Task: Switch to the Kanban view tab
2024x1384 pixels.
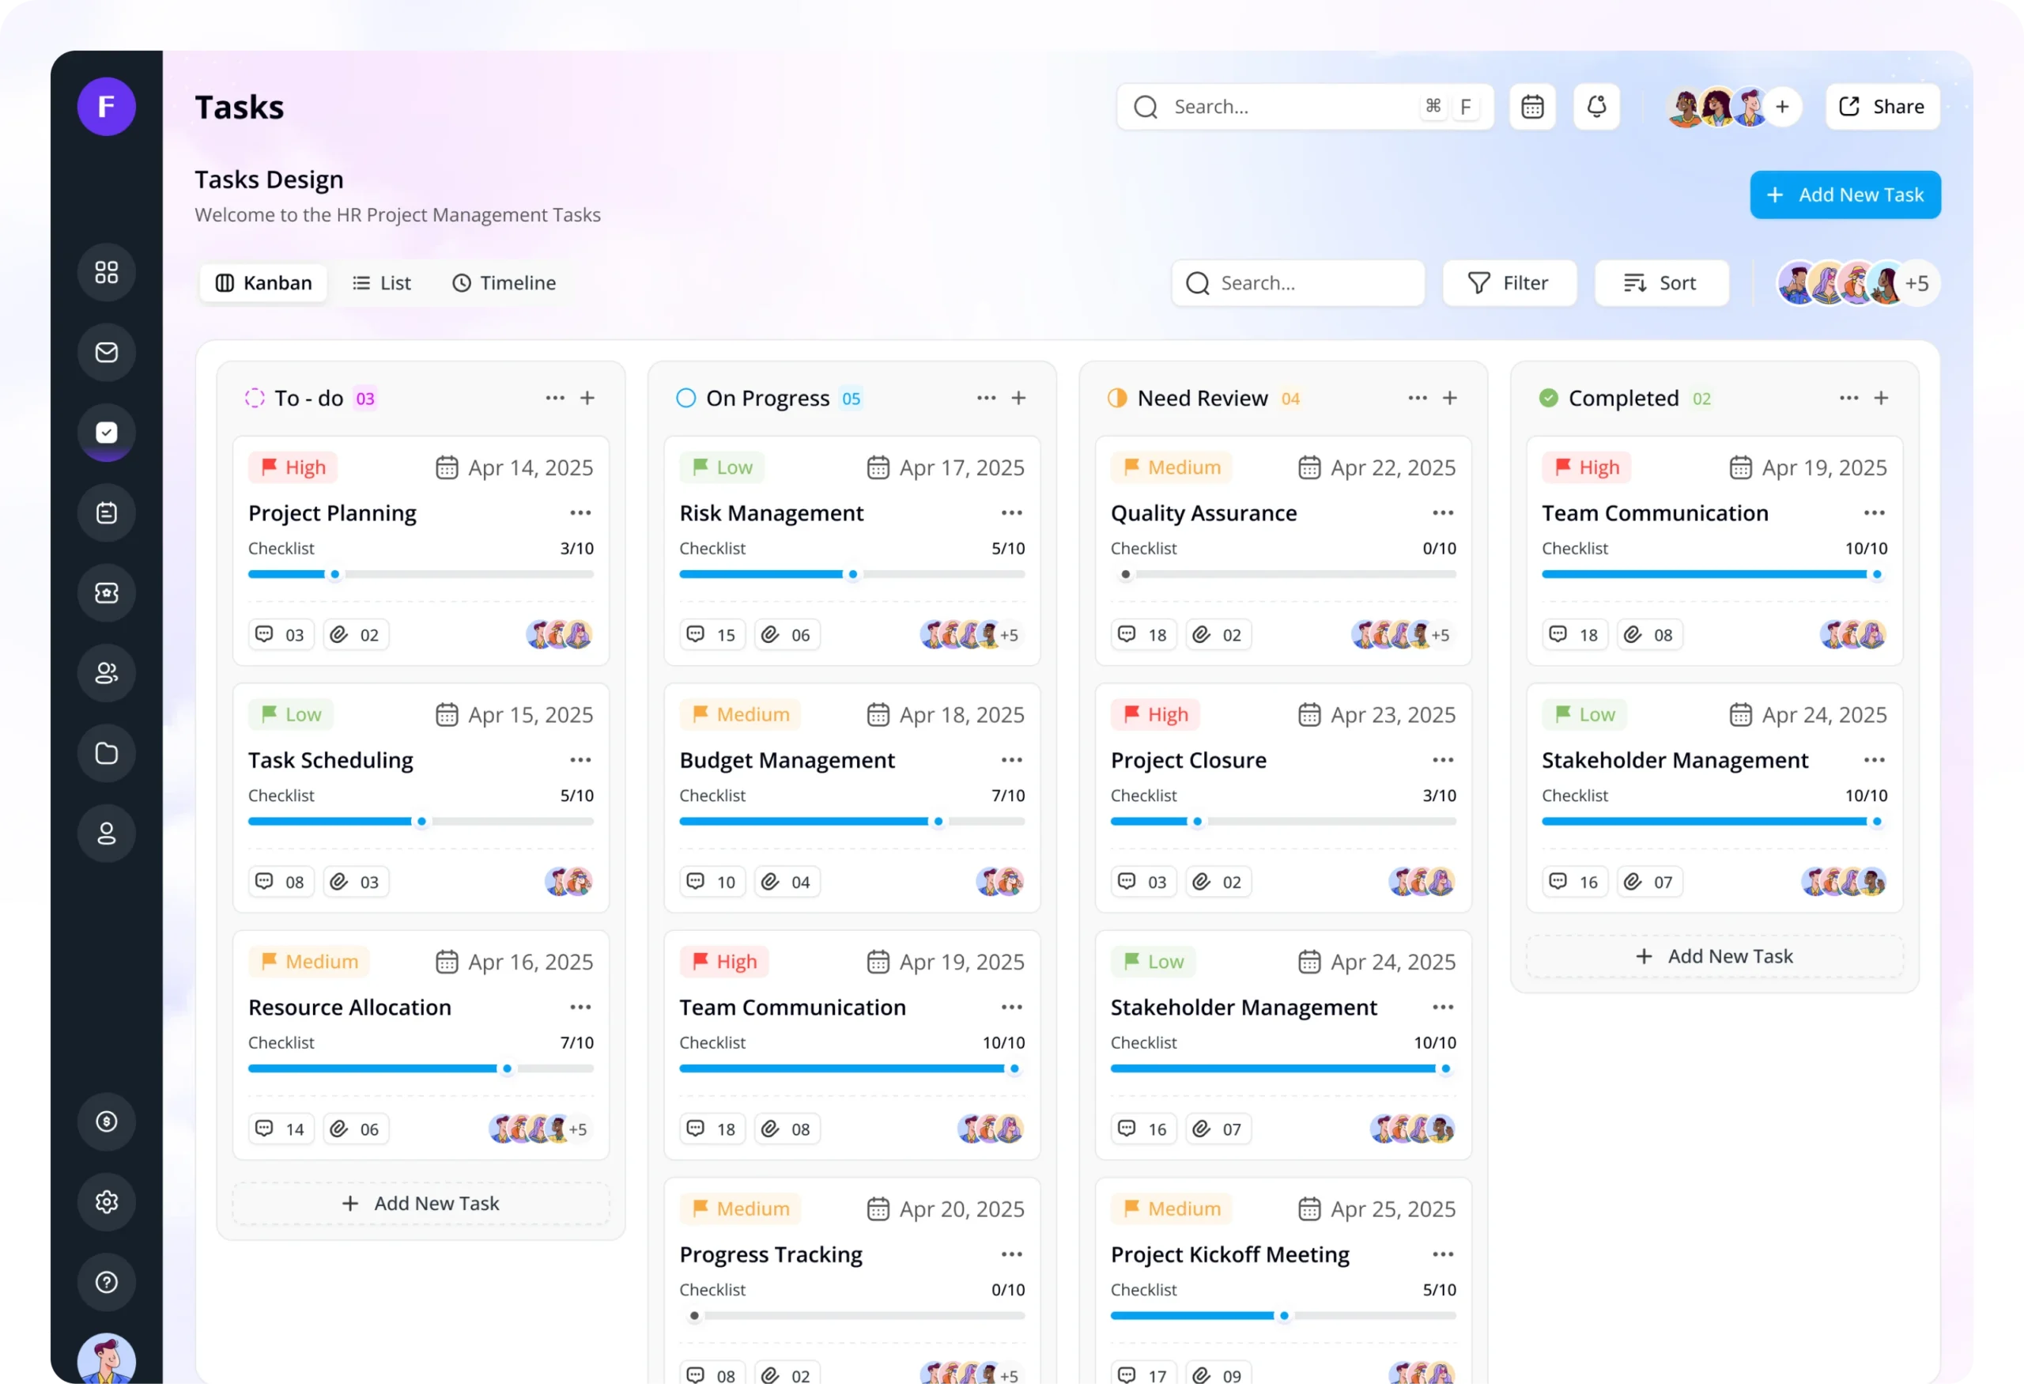Action: pyautogui.click(x=263, y=283)
